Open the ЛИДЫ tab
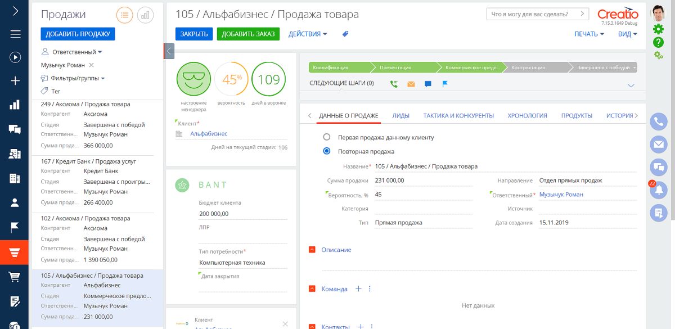The height and width of the screenshot is (329, 675). 400,115
